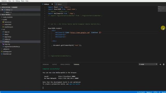Click the unsaved dot on index.js tab
166x93 pixels.
click(x=52, y=4)
